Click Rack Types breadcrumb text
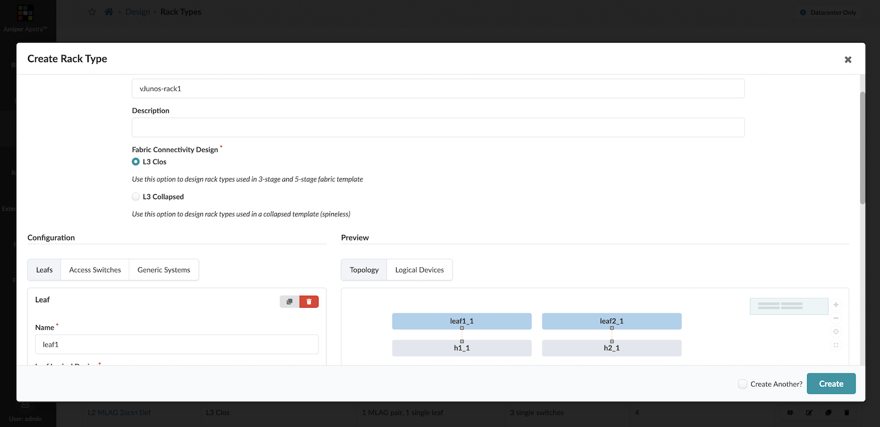880x427 pixels. (x=181, y=12)
